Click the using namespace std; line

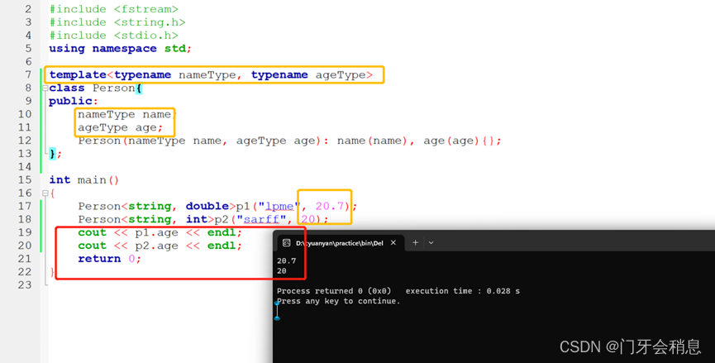click(121, 49)
